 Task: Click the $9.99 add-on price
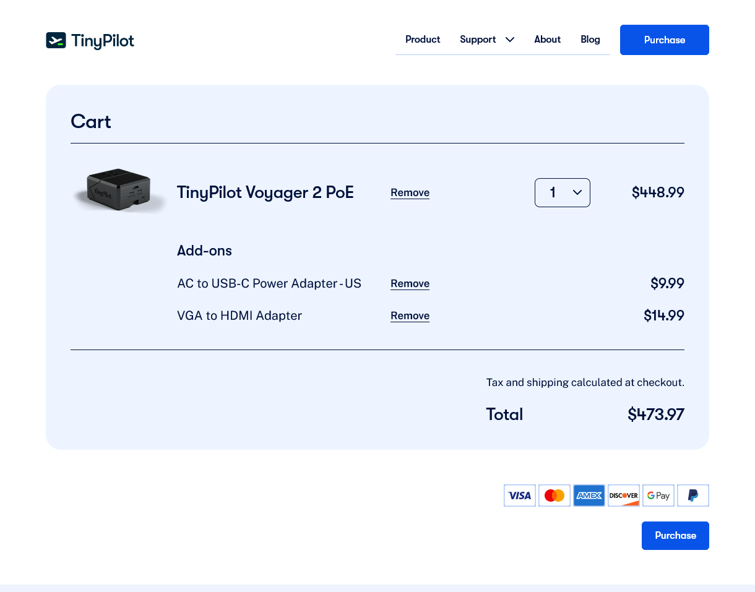click(x=667, y=283)
